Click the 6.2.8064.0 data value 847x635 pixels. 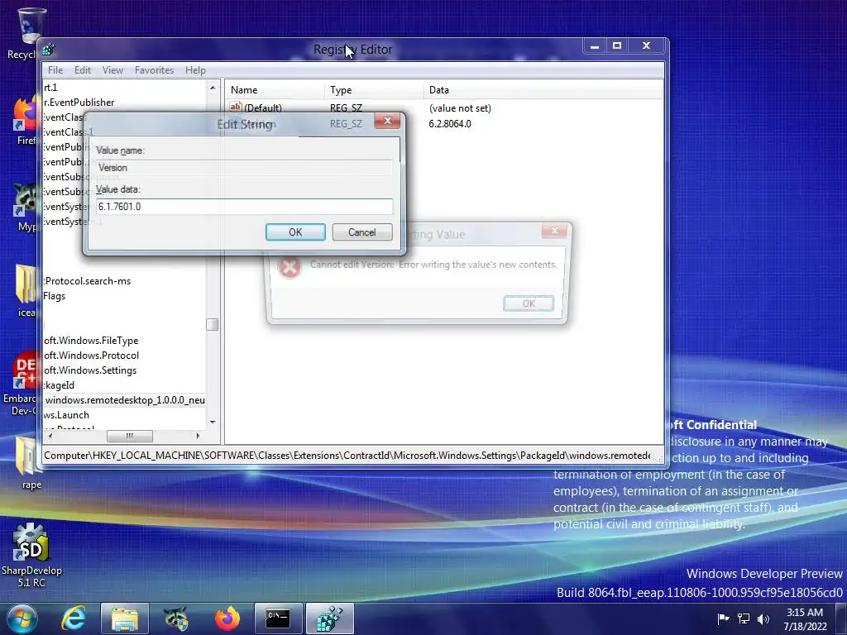pyautogui.click(x=450, y=124)
